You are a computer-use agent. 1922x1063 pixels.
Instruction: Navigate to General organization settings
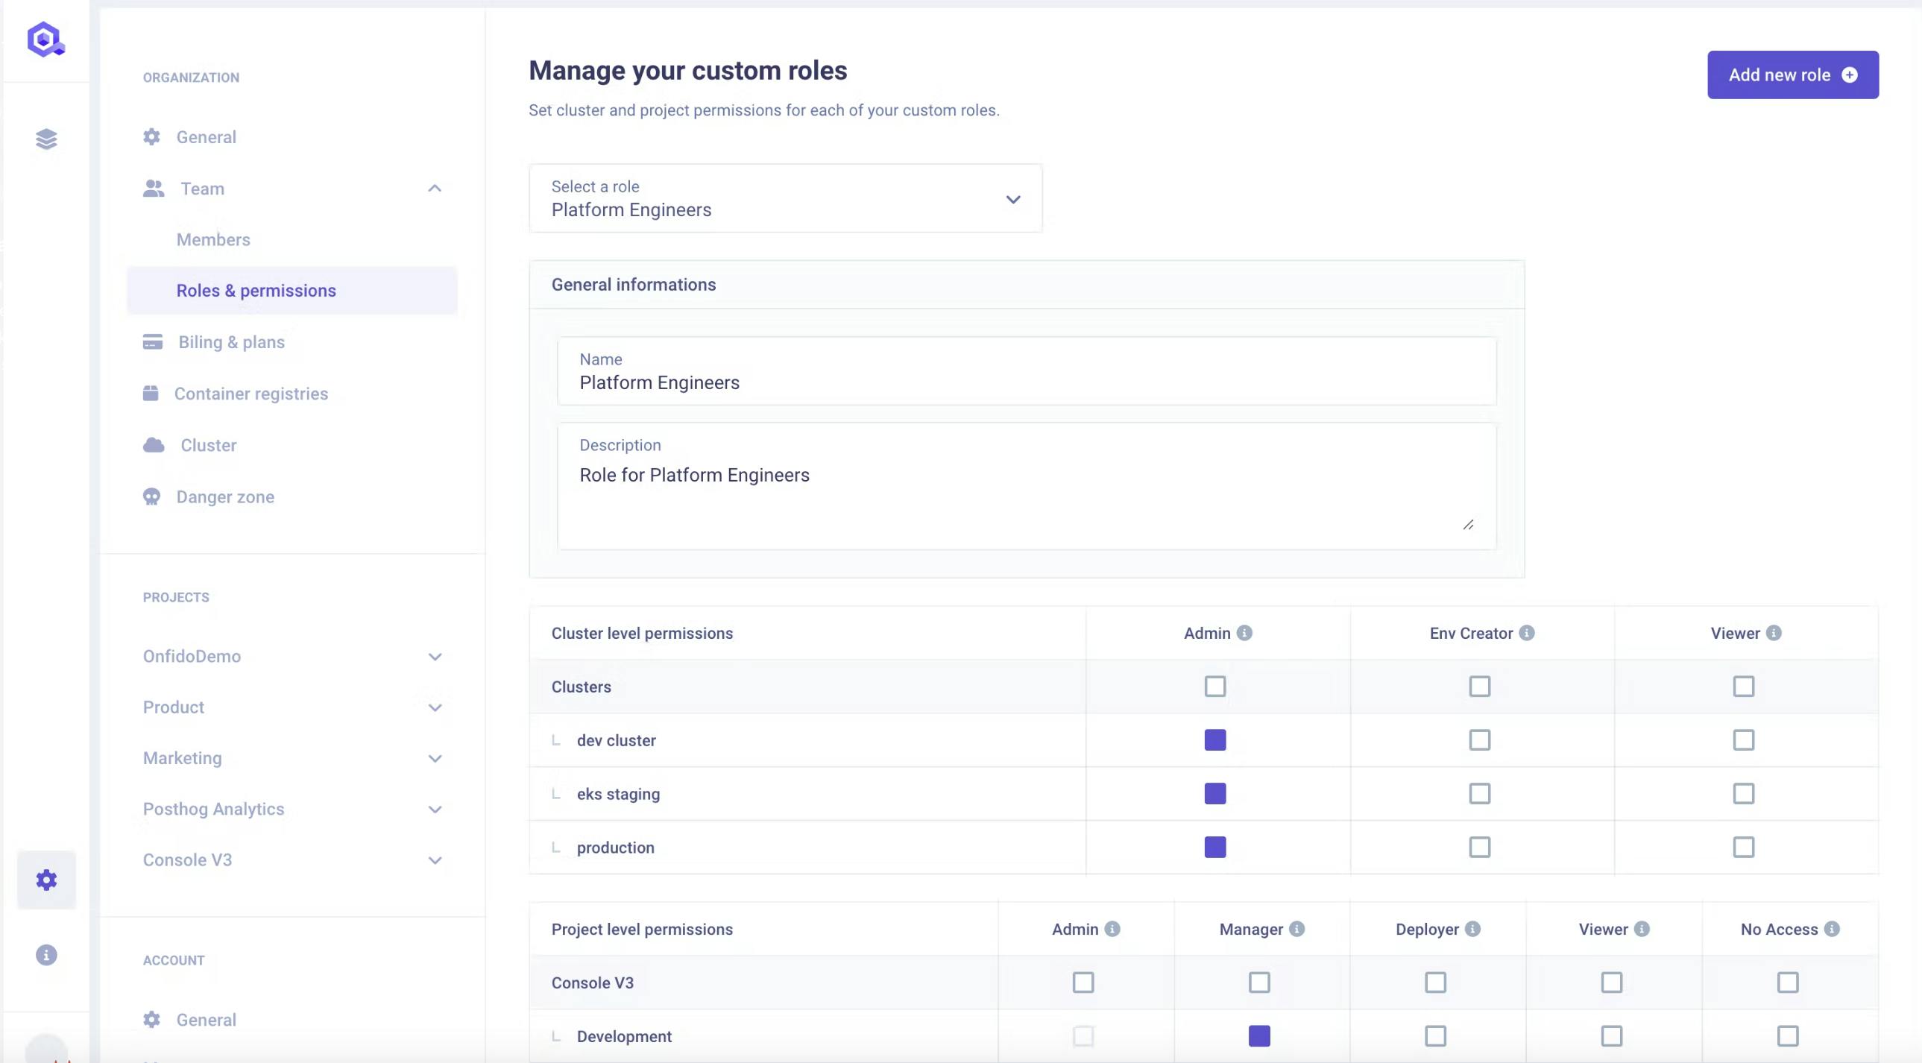[x=207, y=136]
